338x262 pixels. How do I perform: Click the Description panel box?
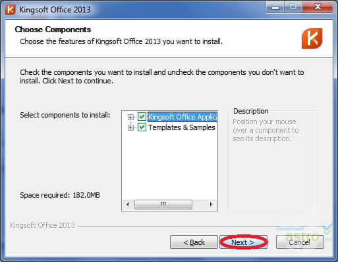pos(272,161)
